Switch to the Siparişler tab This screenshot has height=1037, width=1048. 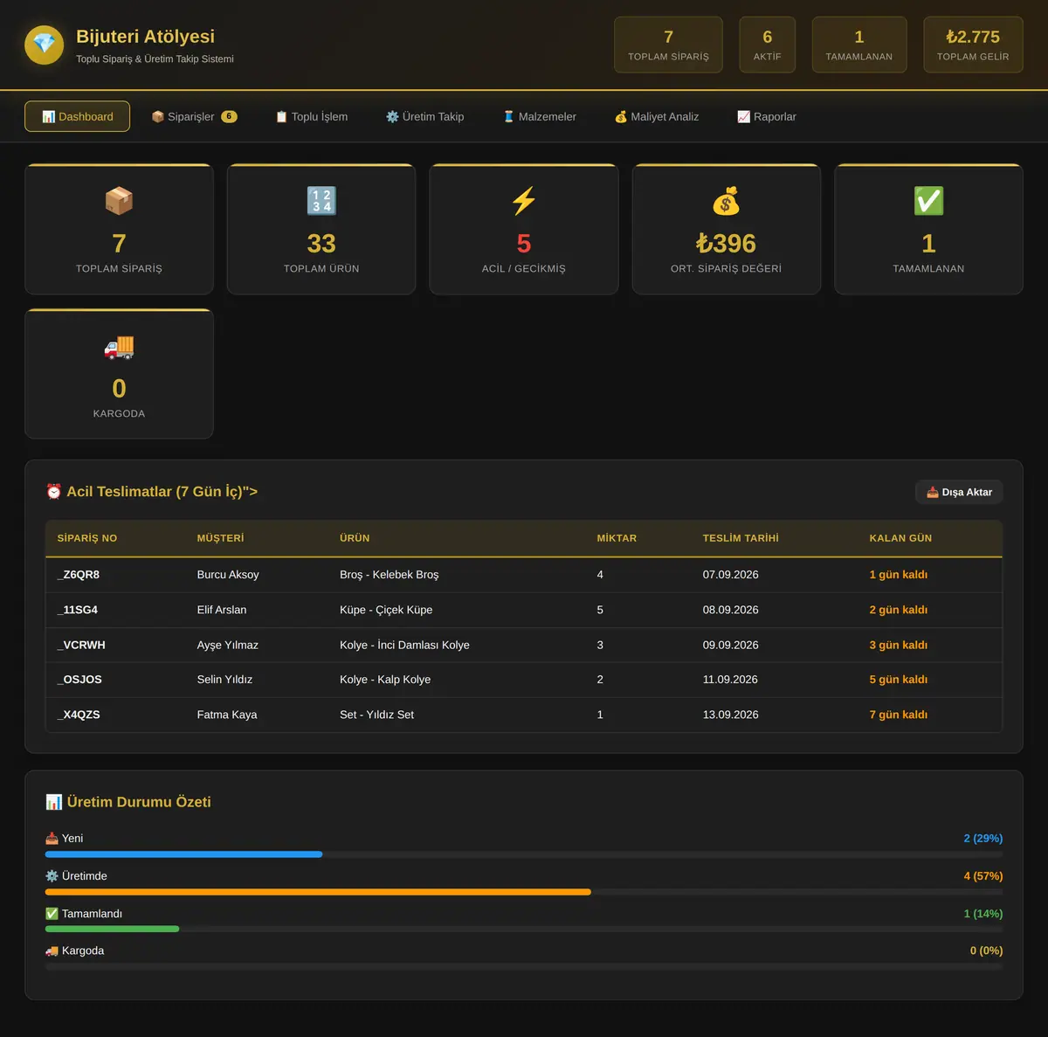pos(194,116)
